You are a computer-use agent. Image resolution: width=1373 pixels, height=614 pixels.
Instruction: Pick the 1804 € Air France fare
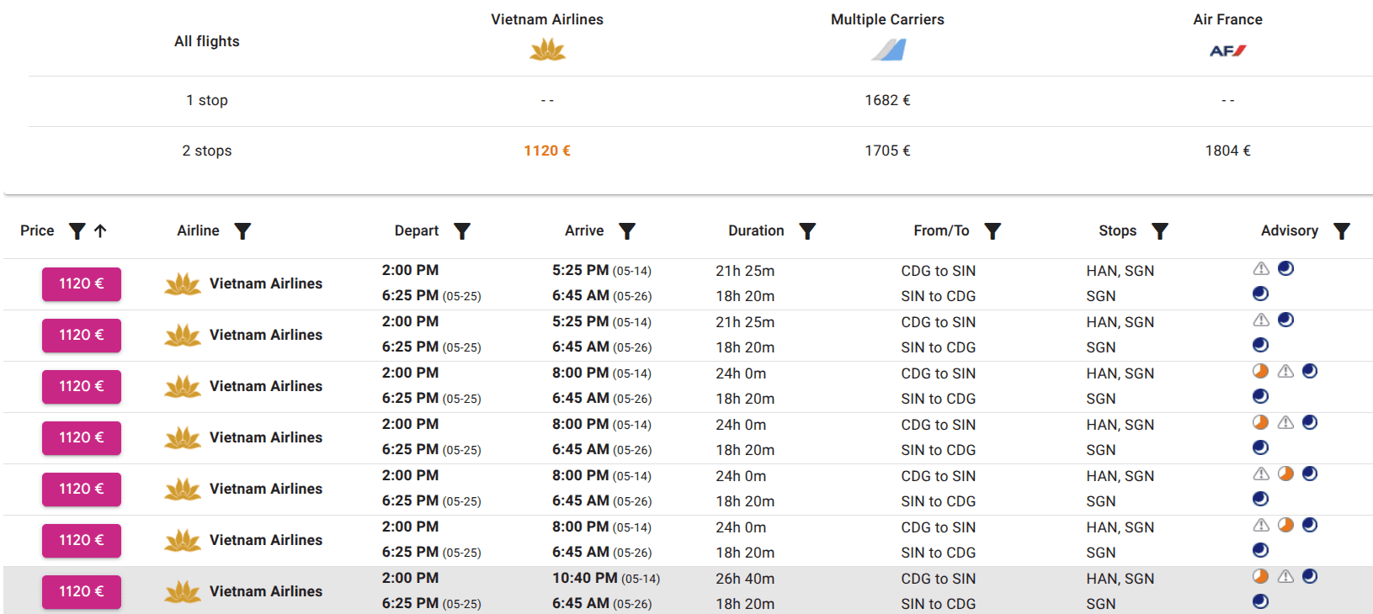click(x=1227, y=151)
